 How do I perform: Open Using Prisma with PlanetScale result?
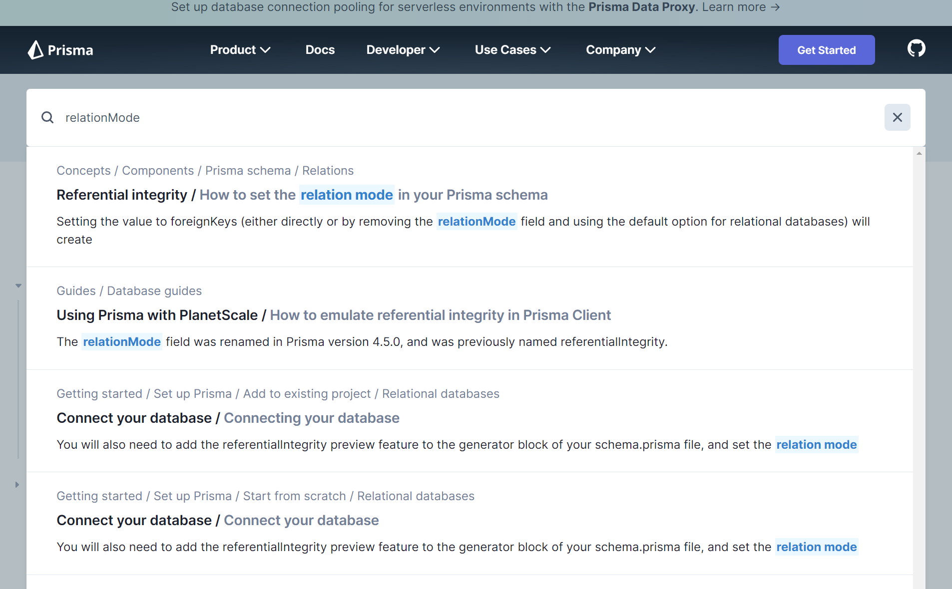333,315
